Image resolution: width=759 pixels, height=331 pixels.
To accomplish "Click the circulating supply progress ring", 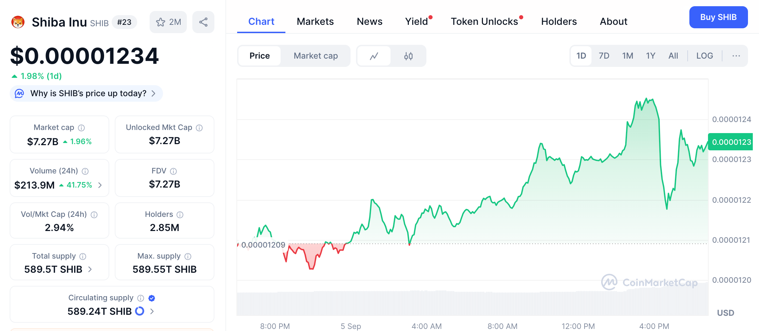I will coord(140,311).
